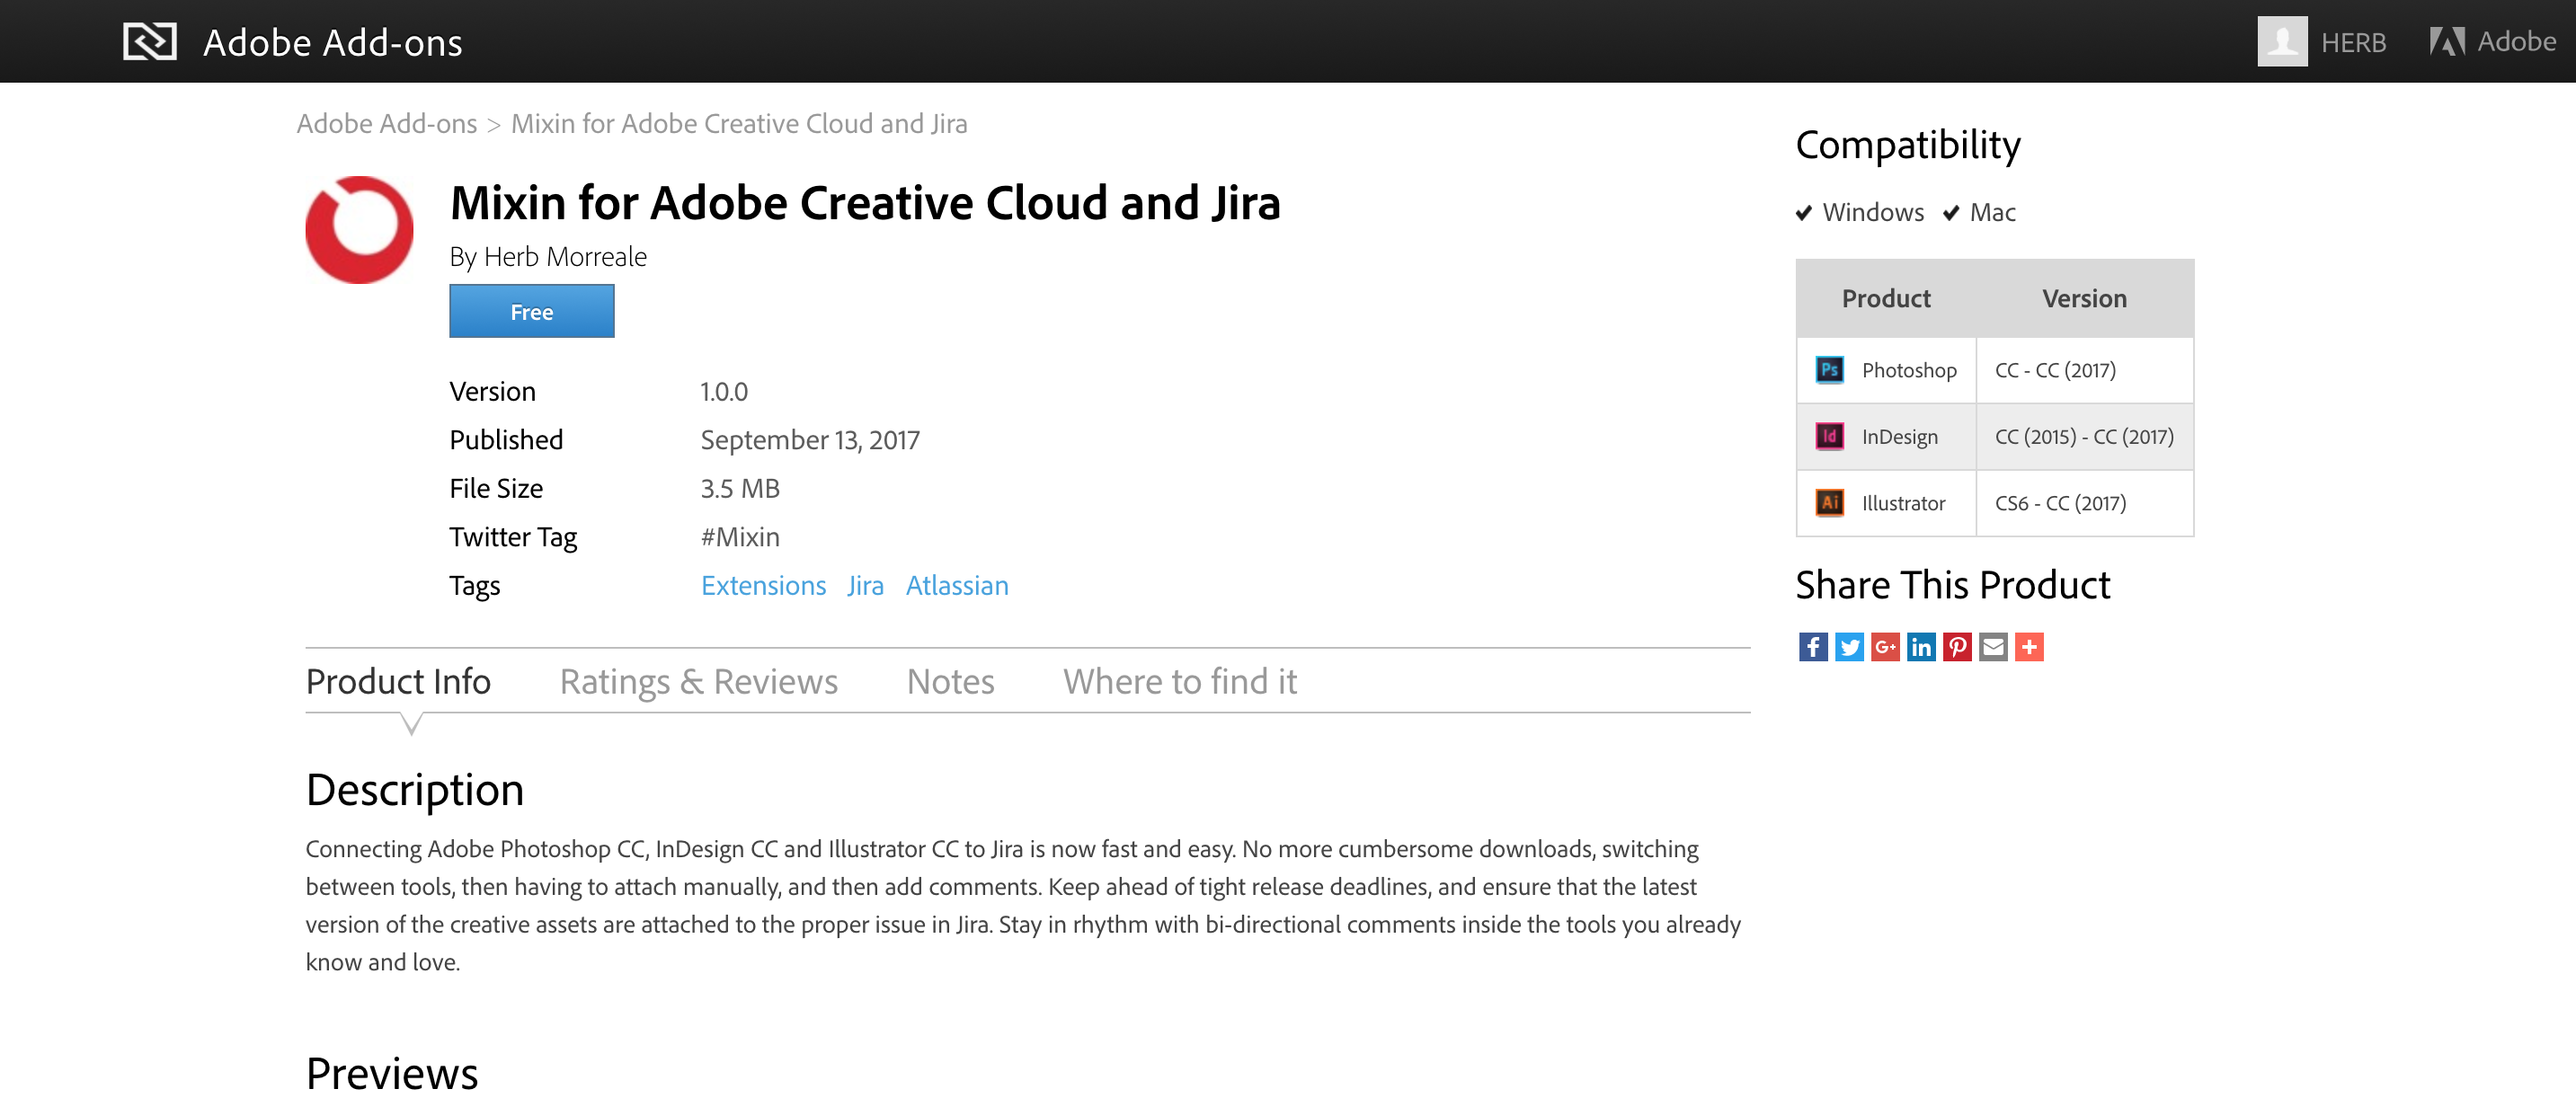Click the Adobe Add-ons logo icon
This screenshot has height=1098, width=2576.
click(150, 42)
